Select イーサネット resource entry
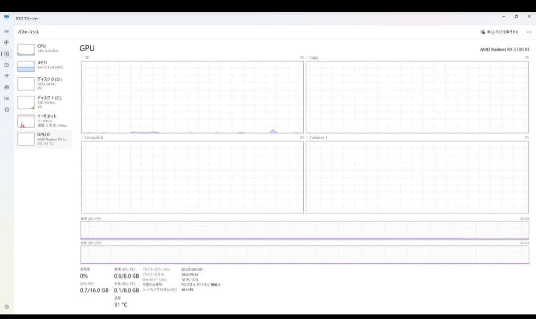Viewport: 536px width, 319px height. (x=43, y=121)
